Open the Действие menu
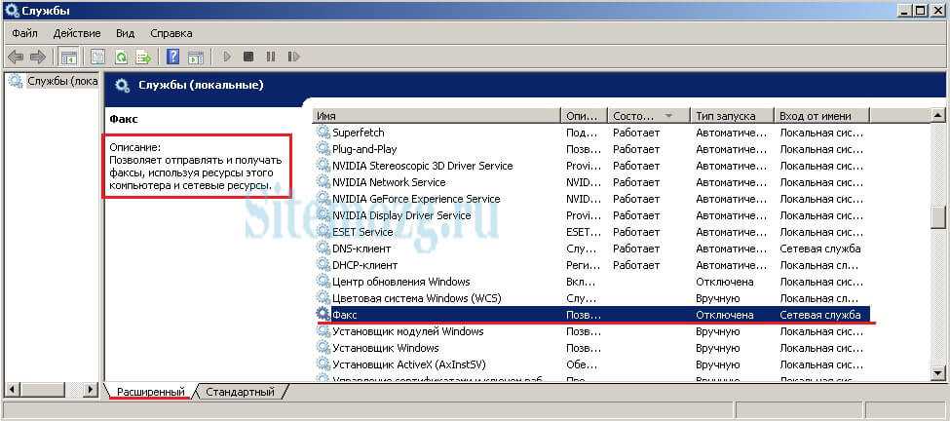This screenshot has height=421, width=950. [x=77, y=33]
